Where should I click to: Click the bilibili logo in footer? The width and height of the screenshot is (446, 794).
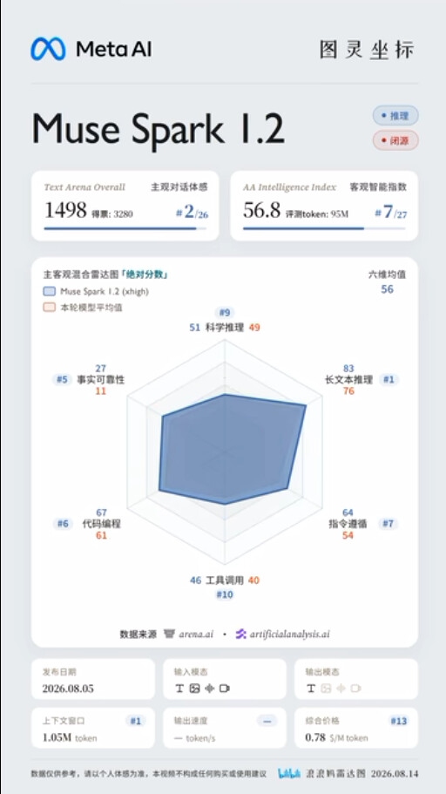pos(289,773)
